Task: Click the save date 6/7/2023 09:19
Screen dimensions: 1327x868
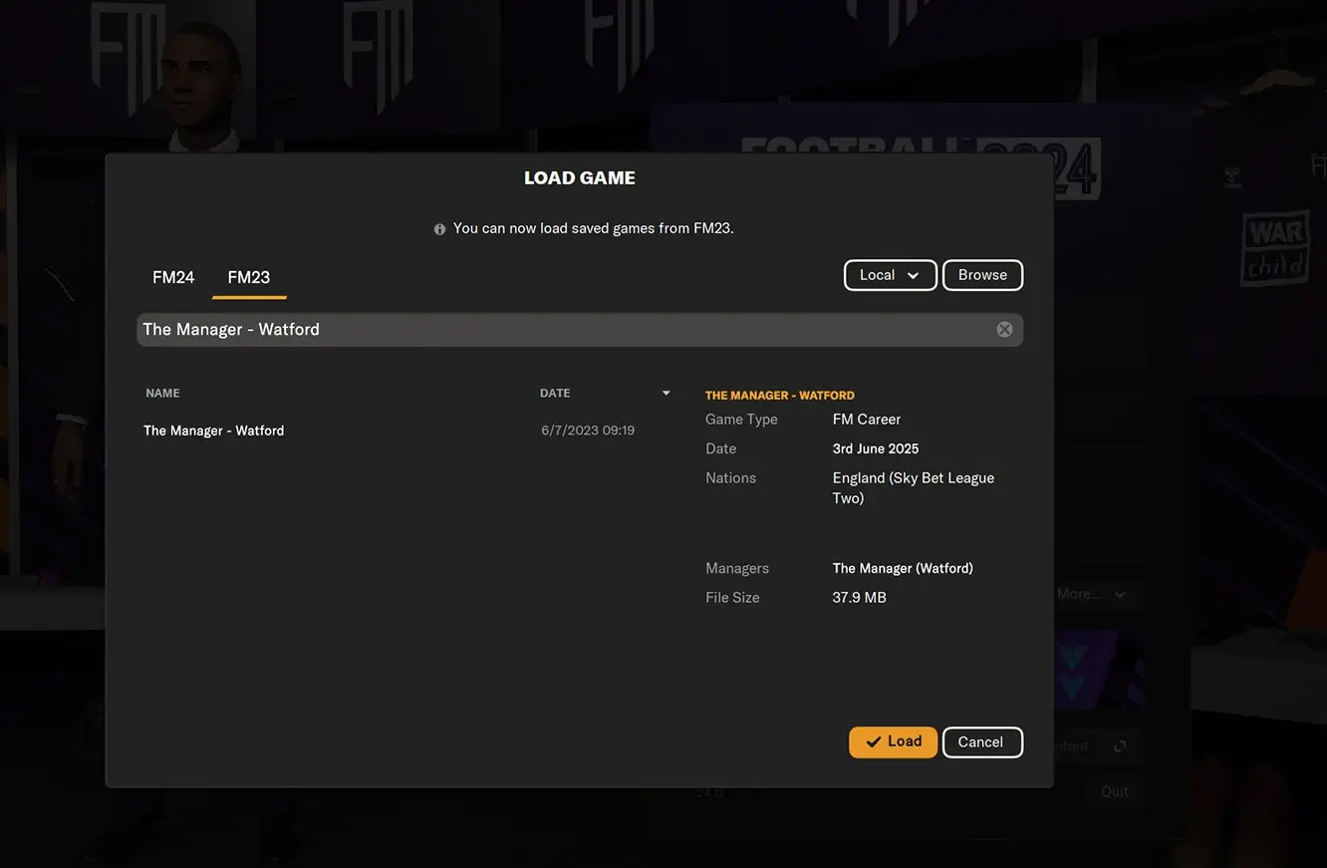Action: tap(588, 431)
